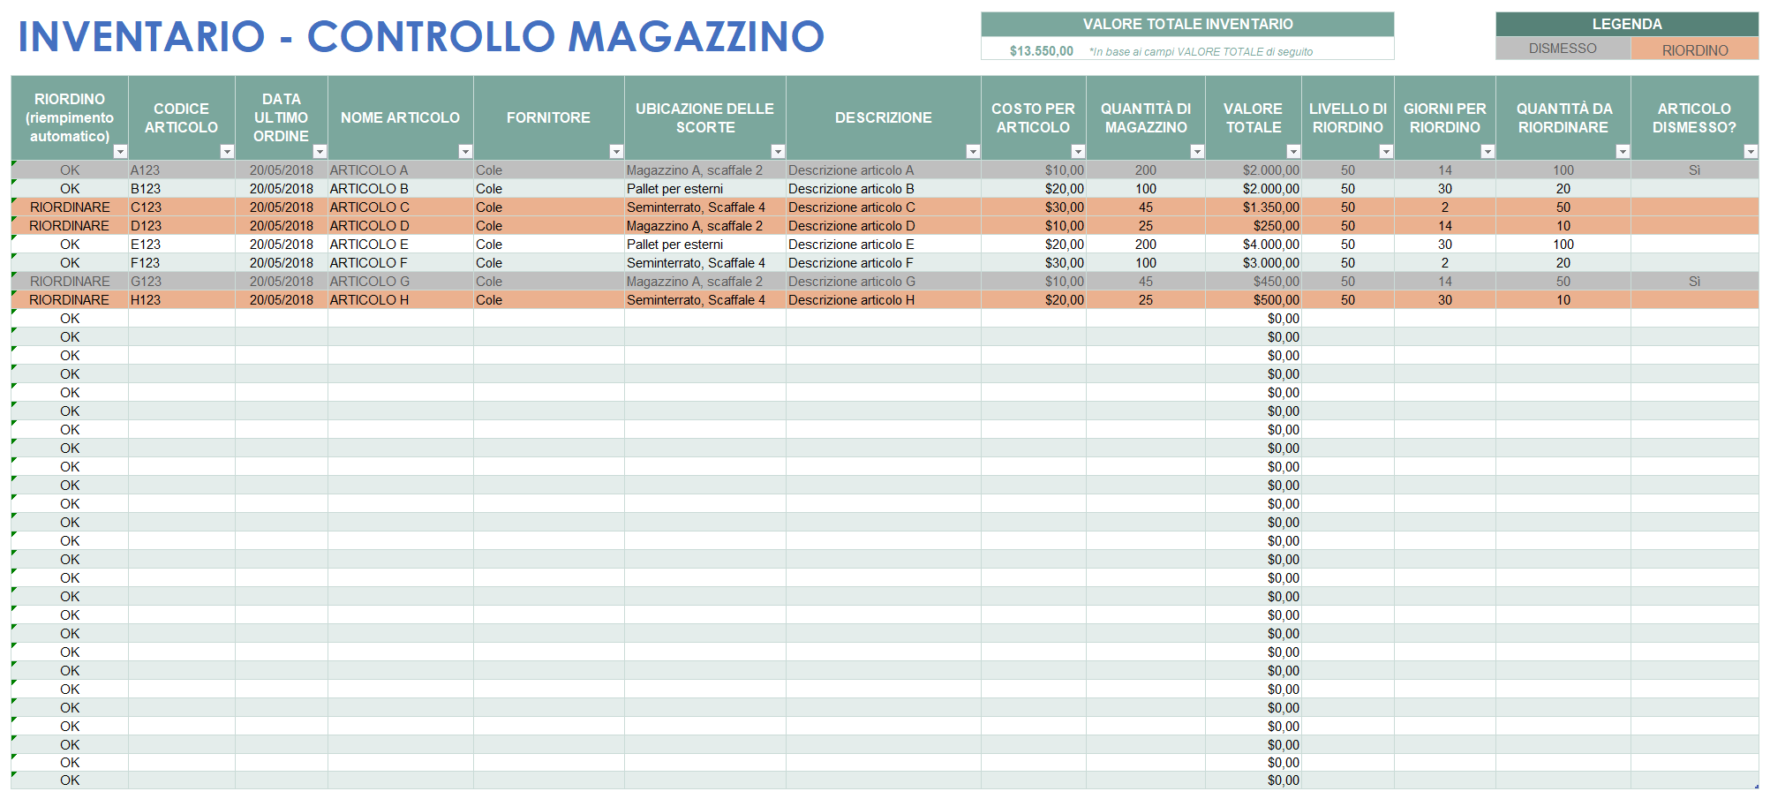Select cell with code B123
The width and height of the screenshot is (1770, 799).
[x=182, y=188]
